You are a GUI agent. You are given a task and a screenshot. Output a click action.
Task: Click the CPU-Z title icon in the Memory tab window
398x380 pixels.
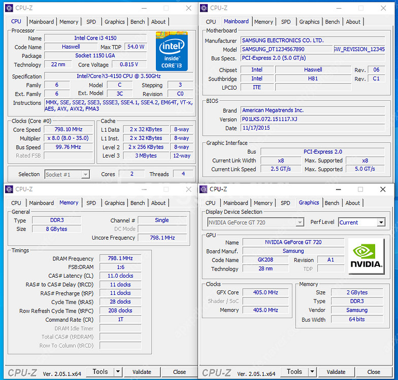[x=9, y=189]
